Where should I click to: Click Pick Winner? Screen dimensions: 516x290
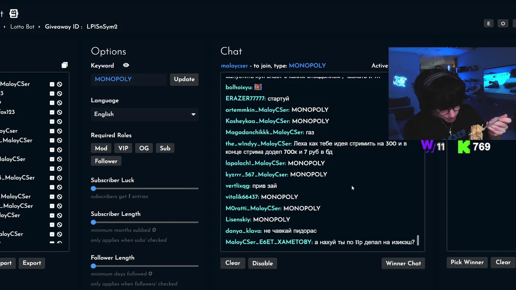point(467,262)
